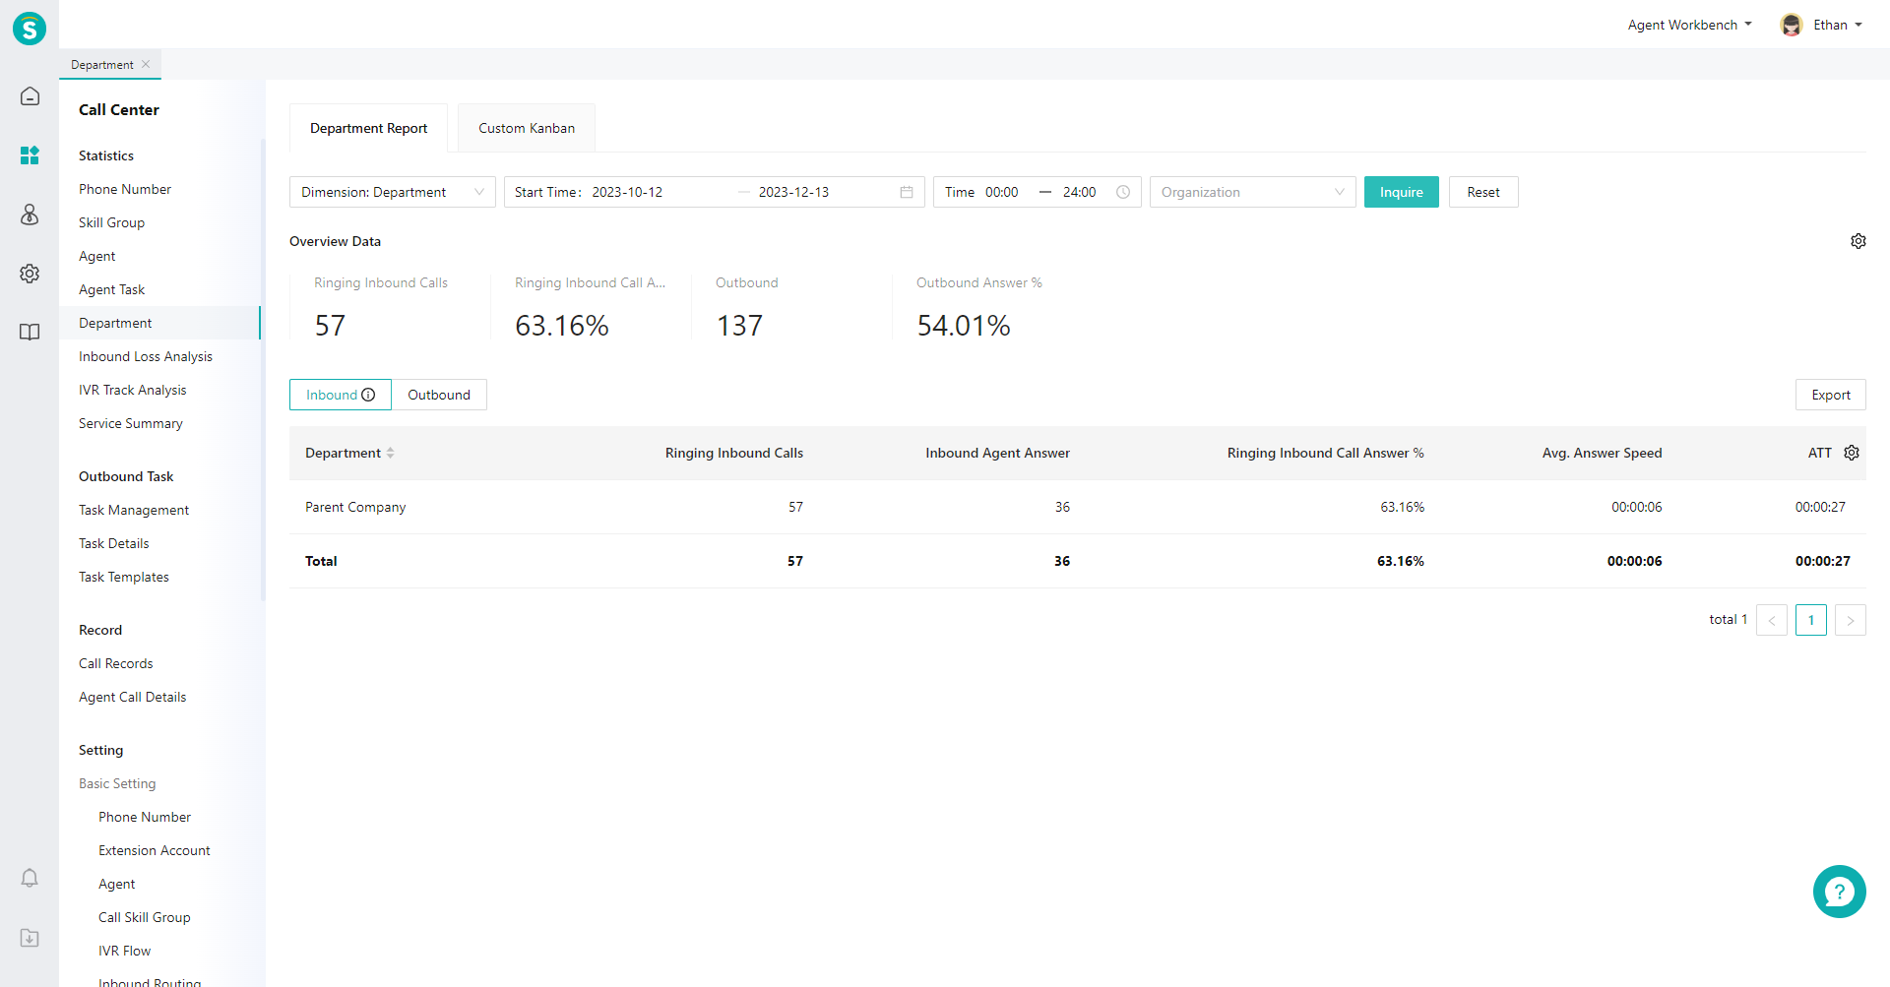1890x987 pixels.
Task: Open Skill Group menu item
Action: pyautogui.click(x=111, y=222)
